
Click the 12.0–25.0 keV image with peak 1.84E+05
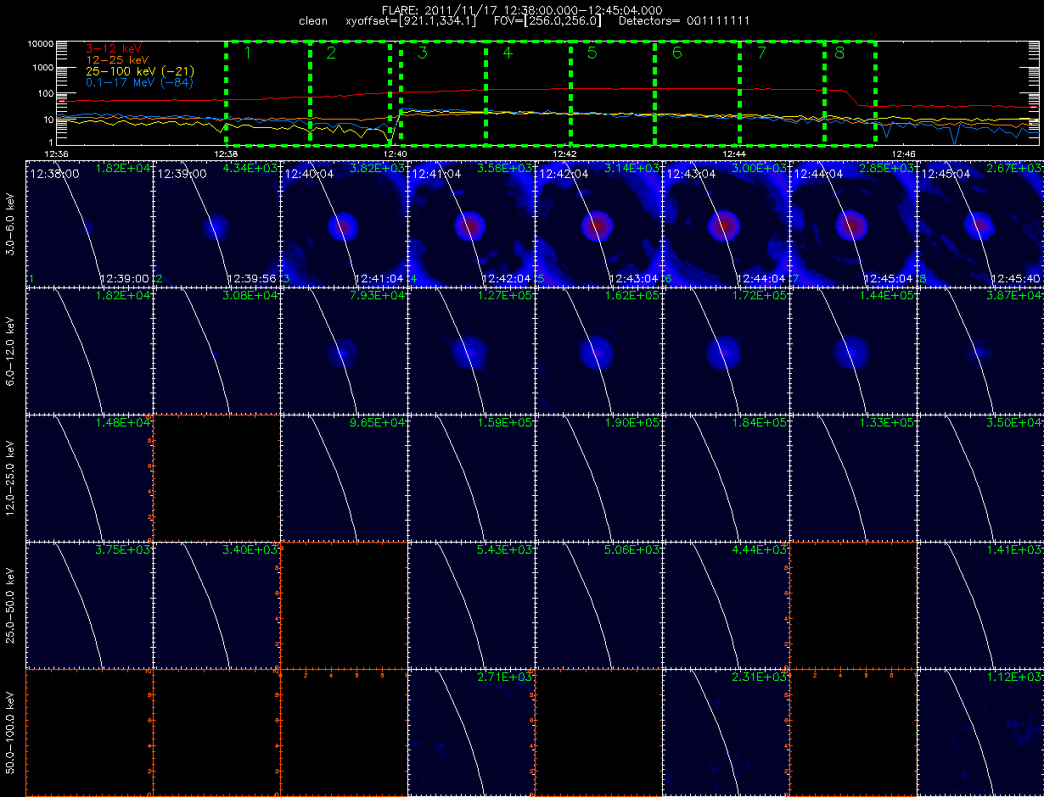tap(726, 477)
